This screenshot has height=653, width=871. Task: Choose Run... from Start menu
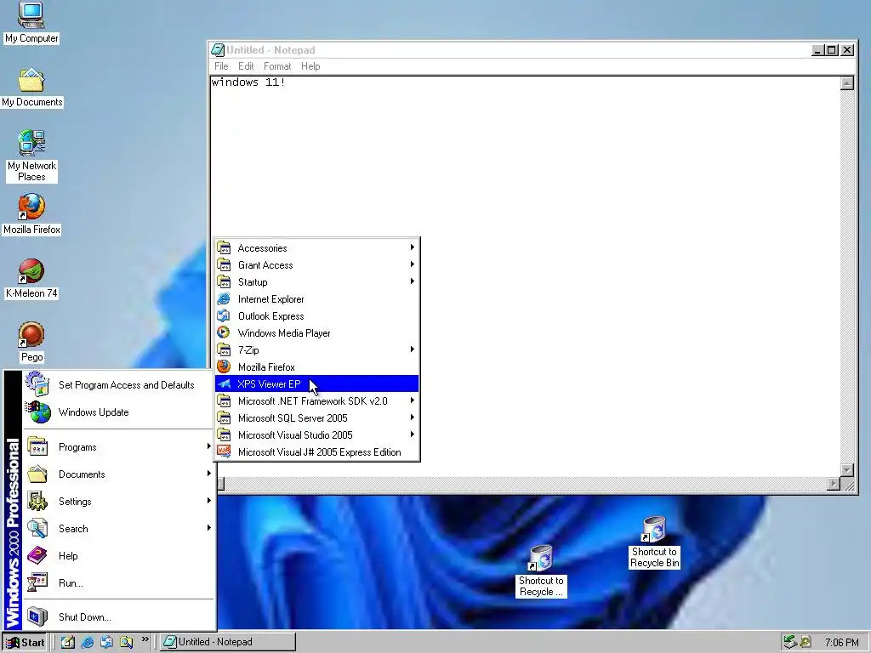pos(117,583)
